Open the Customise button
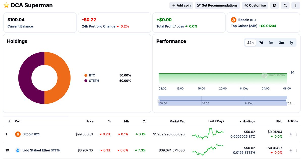This screenshot has width=303, height=161. 255,5
